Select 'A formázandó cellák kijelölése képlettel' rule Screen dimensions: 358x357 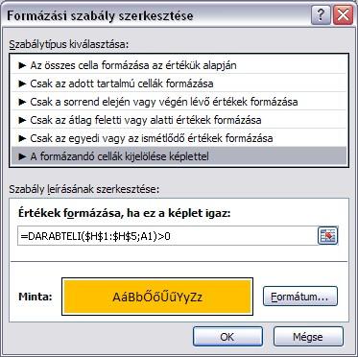[x=179, y=156]
